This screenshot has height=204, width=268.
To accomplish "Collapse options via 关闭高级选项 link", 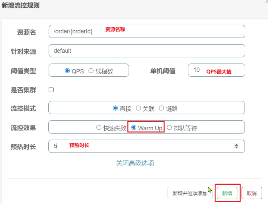I will pos(135,163).
